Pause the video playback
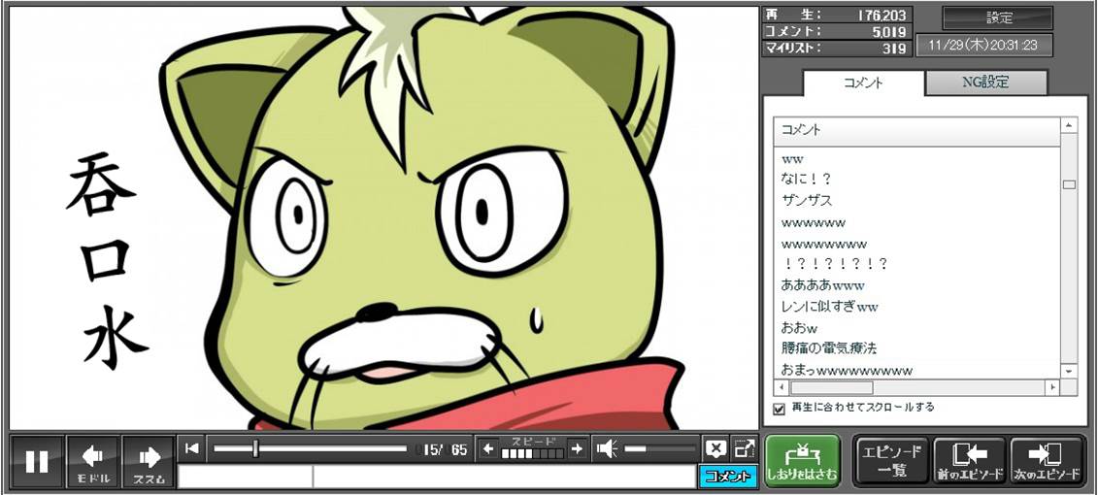1098x495 pixels. pyautogui.click(x=37, y=461)
